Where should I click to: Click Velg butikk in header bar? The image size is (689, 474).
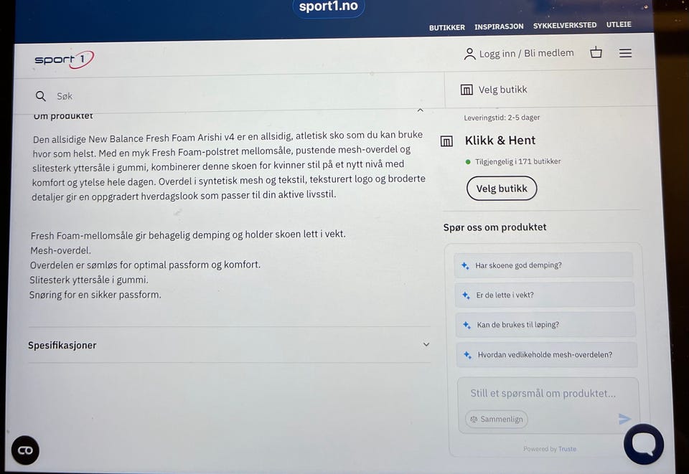point(502,90)
